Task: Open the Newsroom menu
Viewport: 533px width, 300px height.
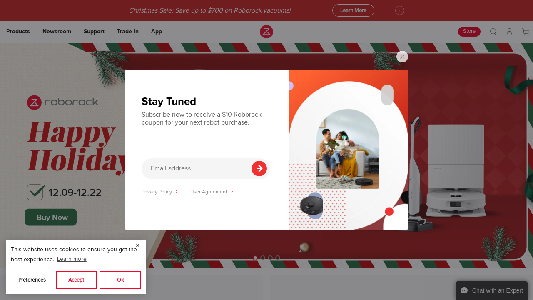Action: click(57, 32)
